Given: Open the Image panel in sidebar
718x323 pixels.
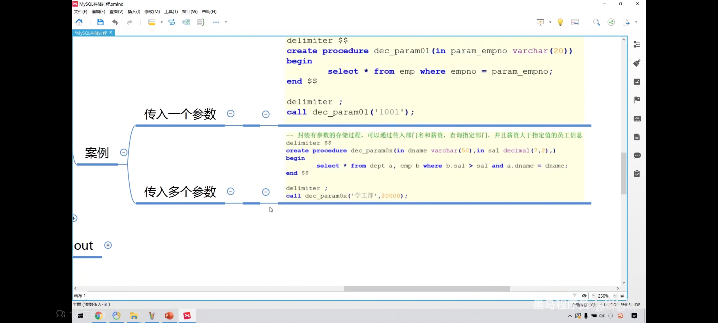Looking at the screenshot, I should coord(637,81).
